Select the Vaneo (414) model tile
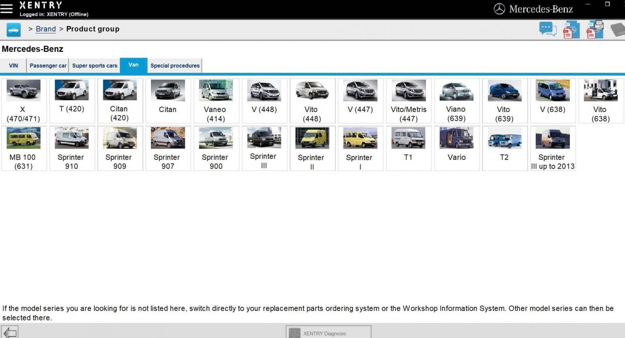The image size is (625, 338). pyautogui.click(x=216, y=101)
